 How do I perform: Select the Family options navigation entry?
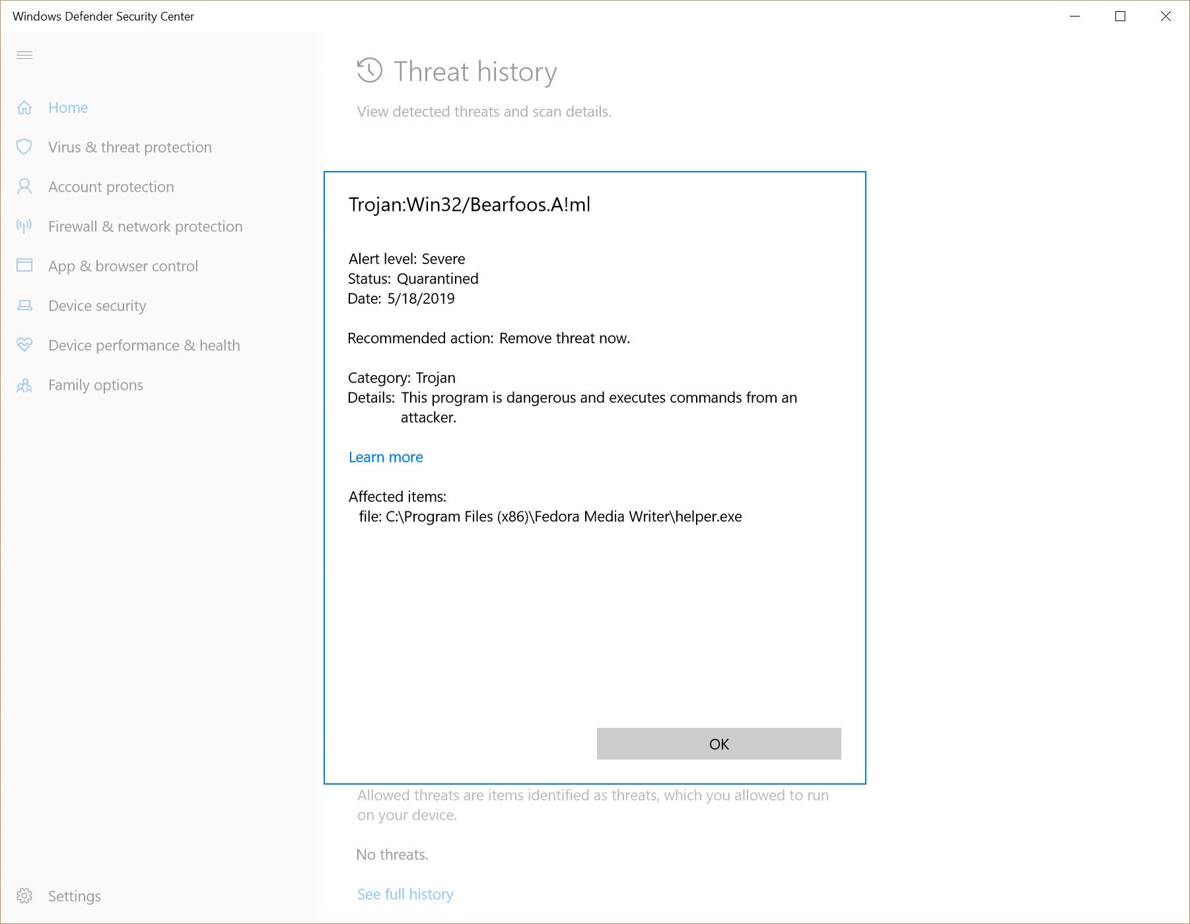[95, 385]
